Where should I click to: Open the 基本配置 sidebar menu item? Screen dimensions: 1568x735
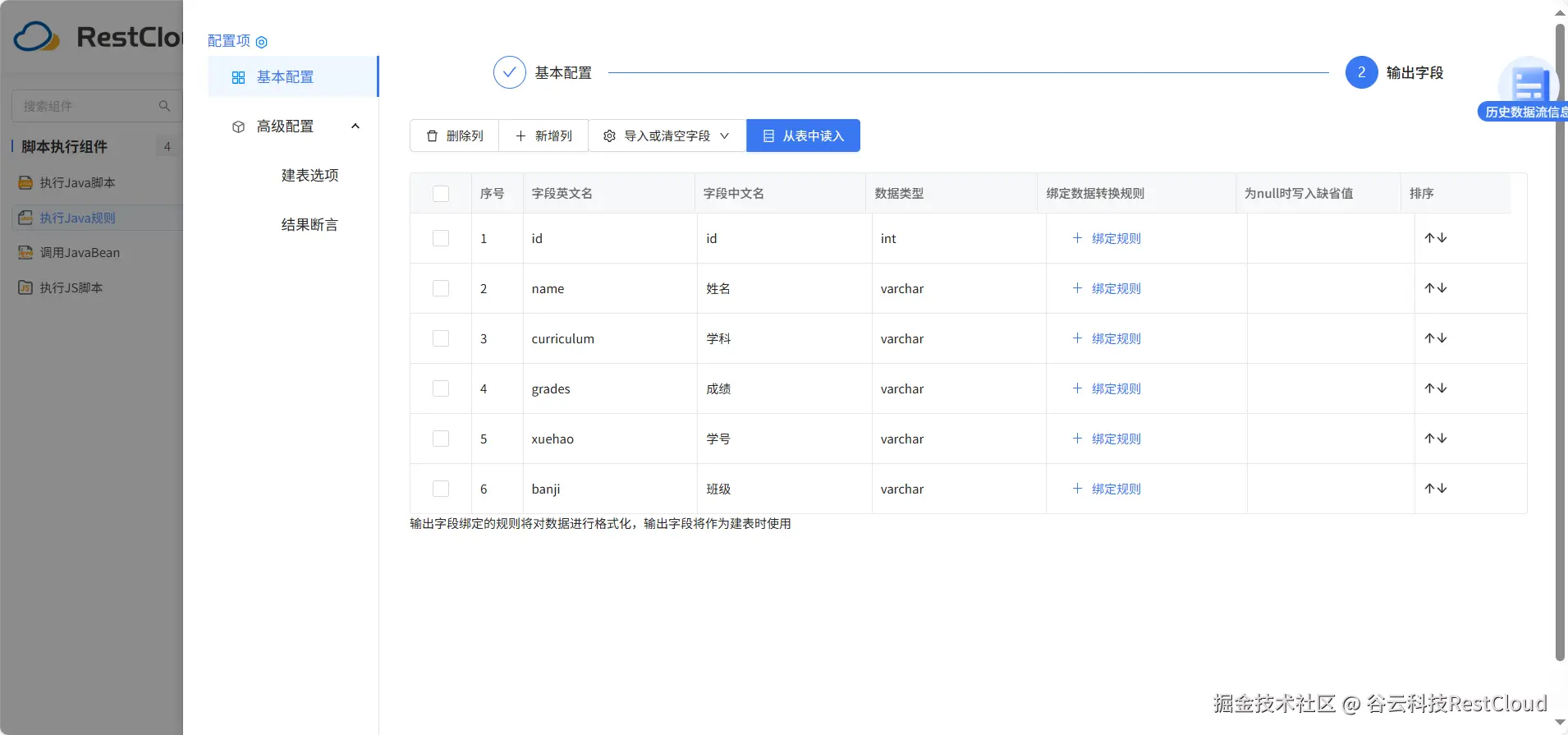285,77
